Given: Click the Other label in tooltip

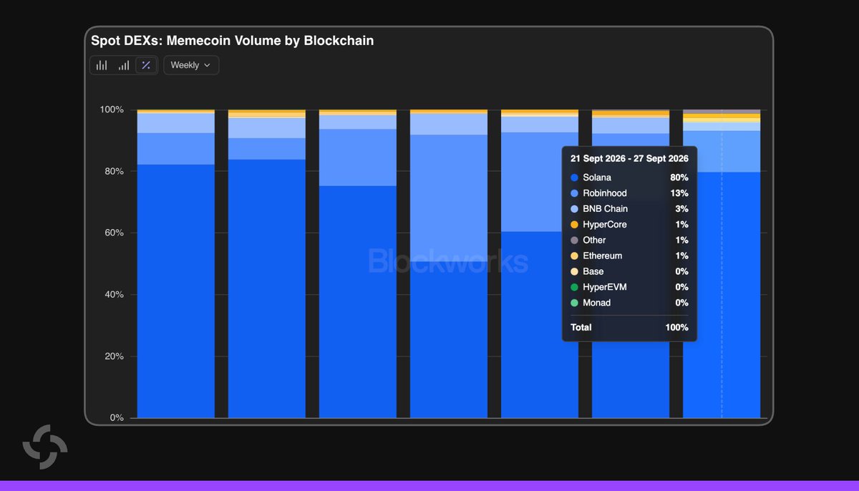Looking at the screenshot, I should click(594, 240).
